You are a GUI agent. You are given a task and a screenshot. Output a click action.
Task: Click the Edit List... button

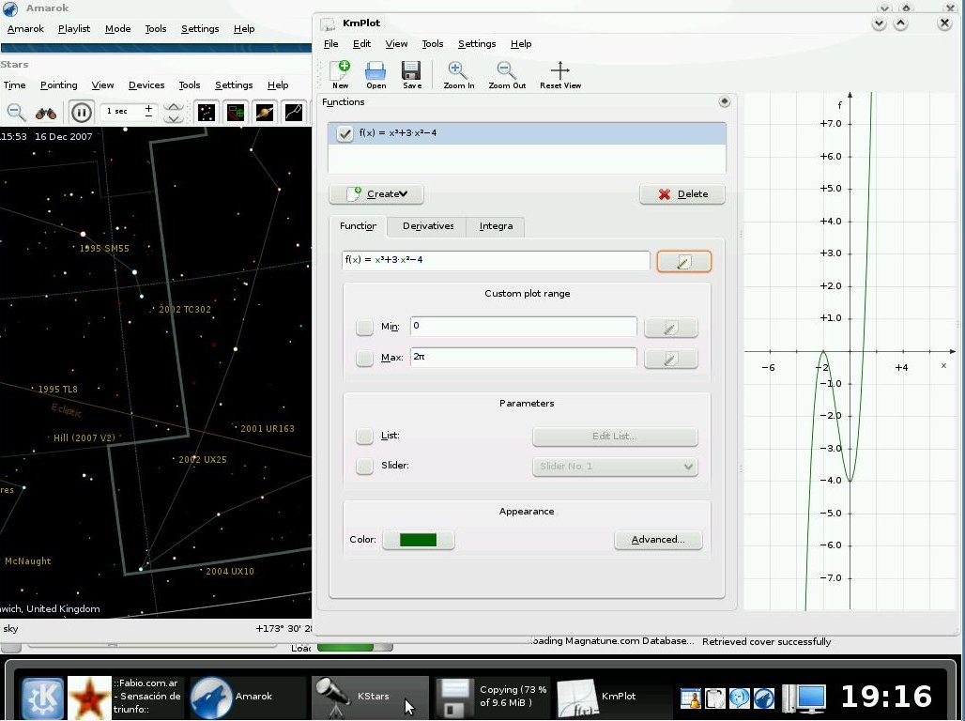[615, 437]
